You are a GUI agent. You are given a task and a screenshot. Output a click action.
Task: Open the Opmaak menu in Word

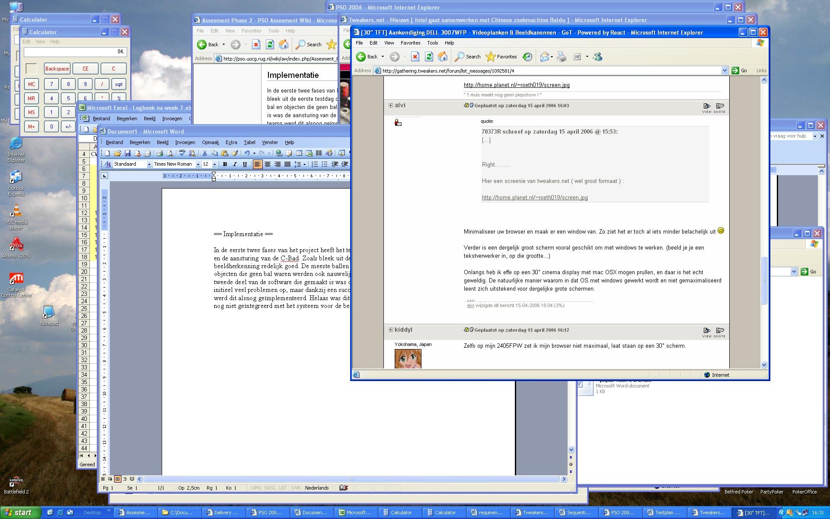[211, 142]
